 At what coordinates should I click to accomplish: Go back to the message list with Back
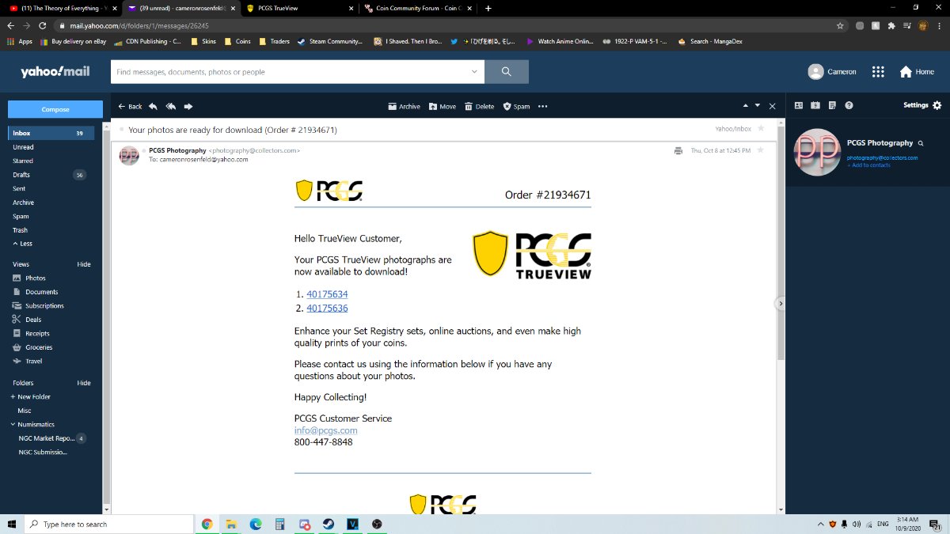(131, 106)
